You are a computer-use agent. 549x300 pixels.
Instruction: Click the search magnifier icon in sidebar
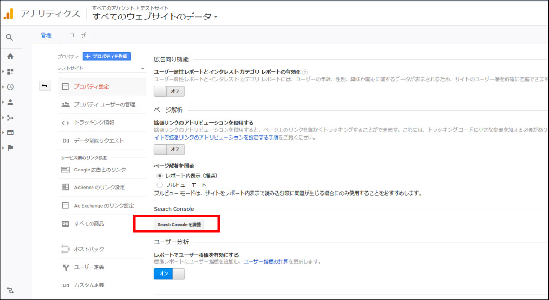coord(10,37)
